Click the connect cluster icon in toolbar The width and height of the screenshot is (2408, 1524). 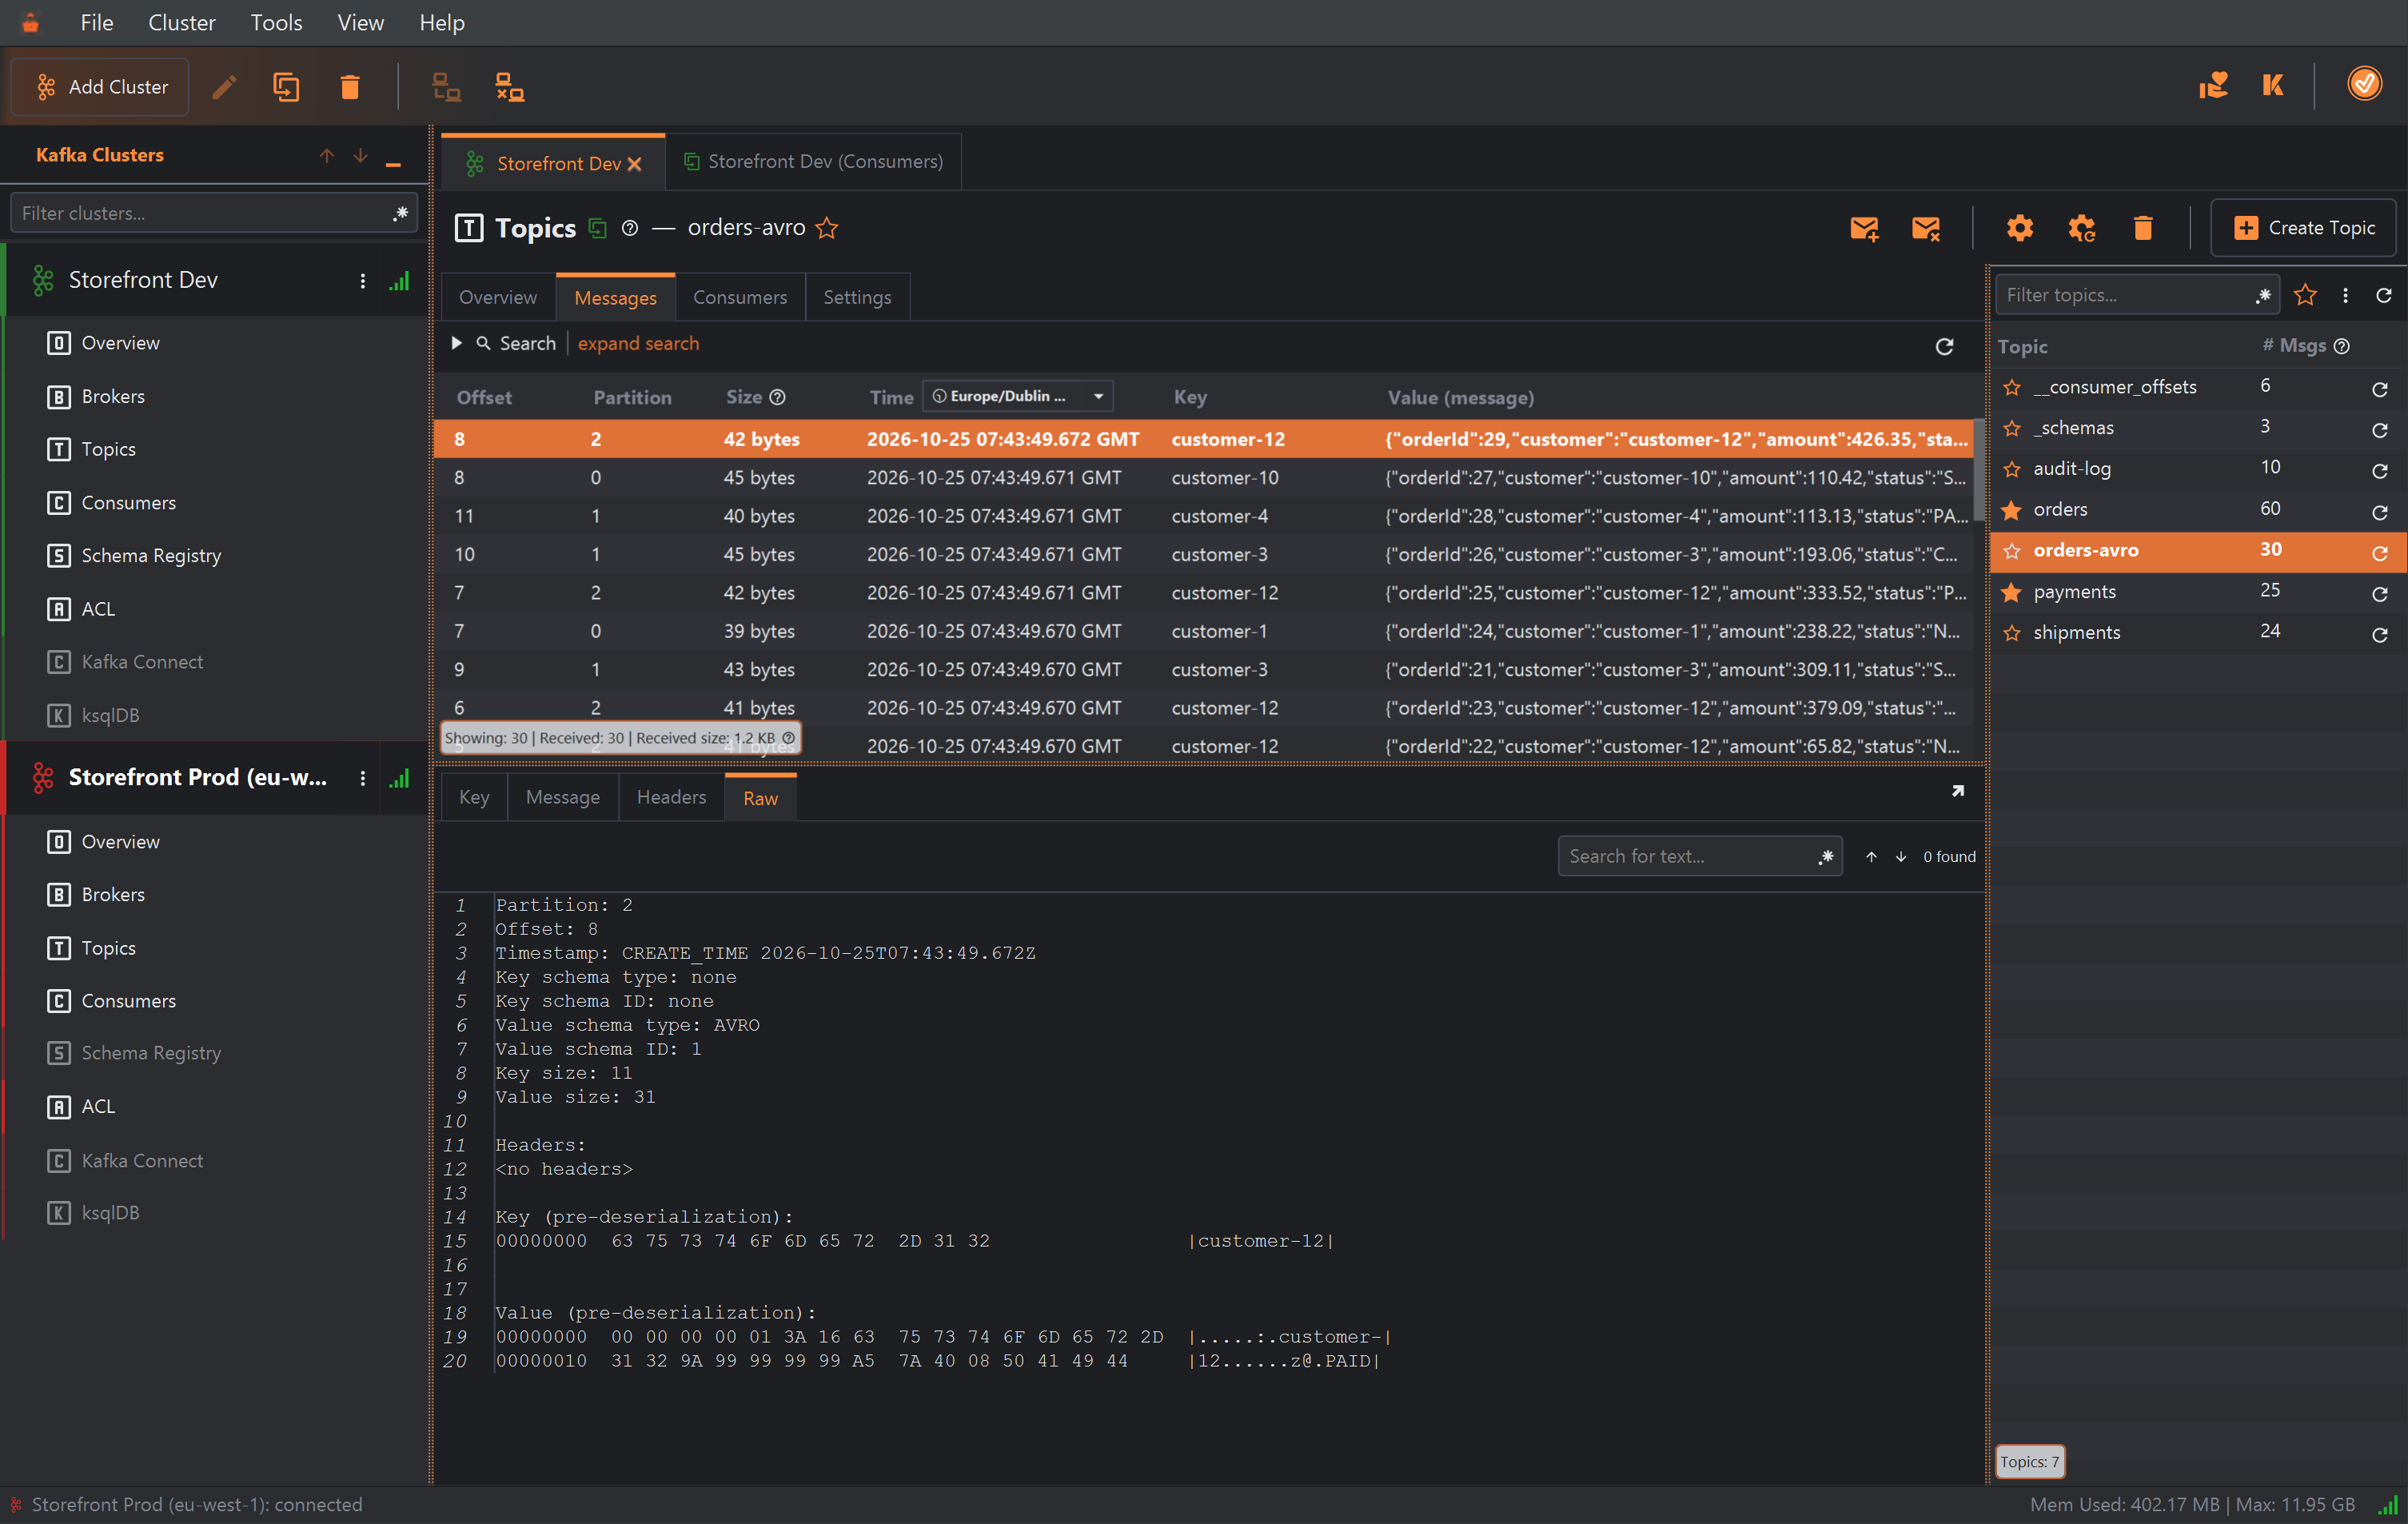point(446,87)
